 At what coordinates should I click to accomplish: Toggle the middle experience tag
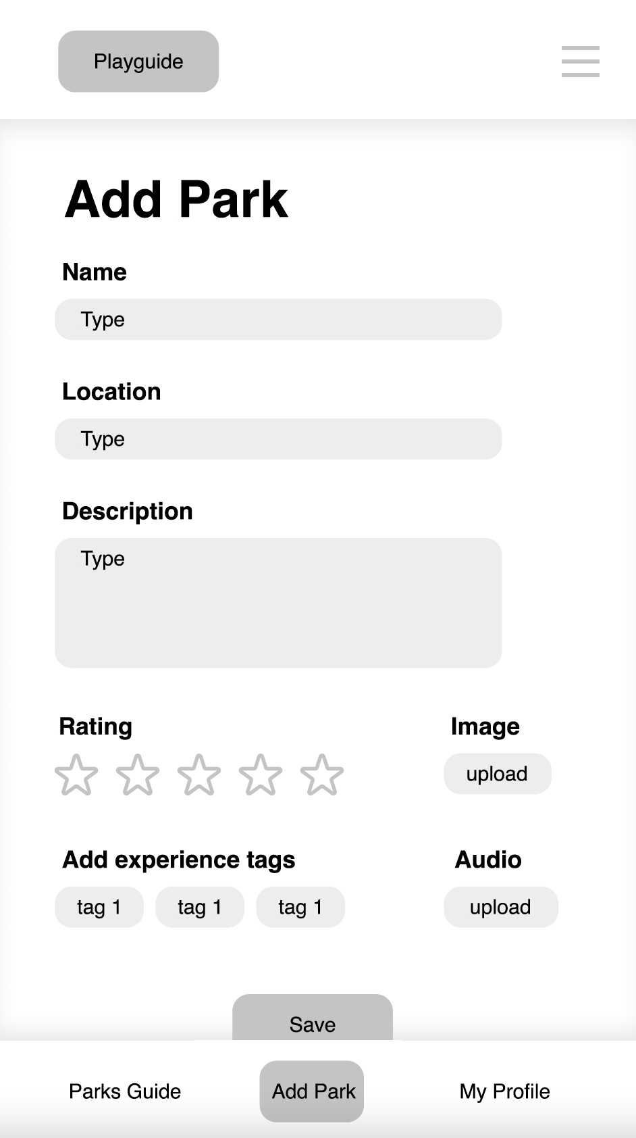tap(200, 907)
